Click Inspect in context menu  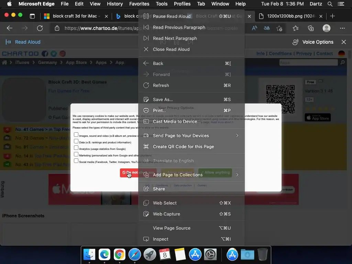coord(191,239)
